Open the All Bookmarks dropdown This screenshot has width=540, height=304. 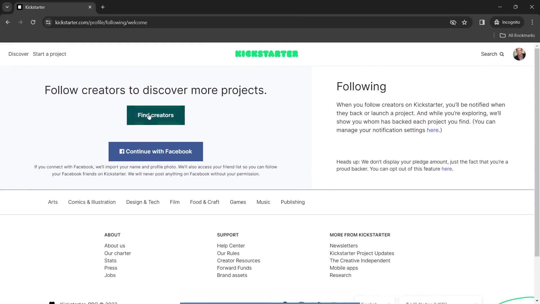(519, 35)
